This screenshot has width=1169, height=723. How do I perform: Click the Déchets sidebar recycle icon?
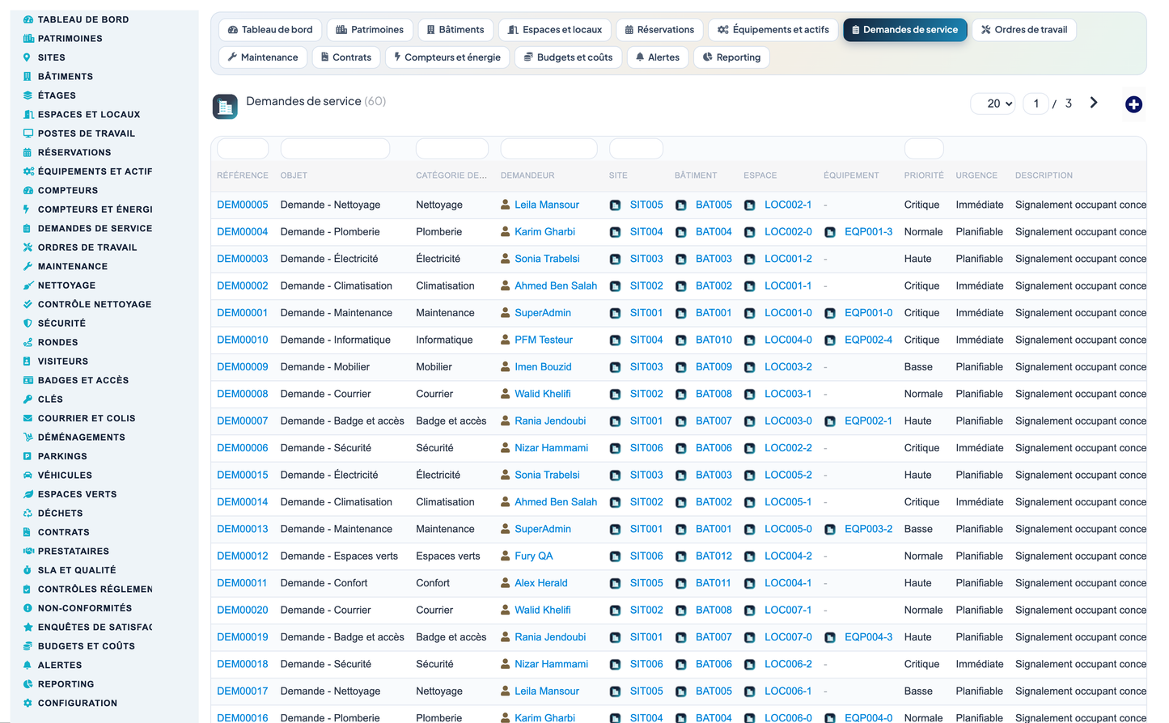coord(28,514)
